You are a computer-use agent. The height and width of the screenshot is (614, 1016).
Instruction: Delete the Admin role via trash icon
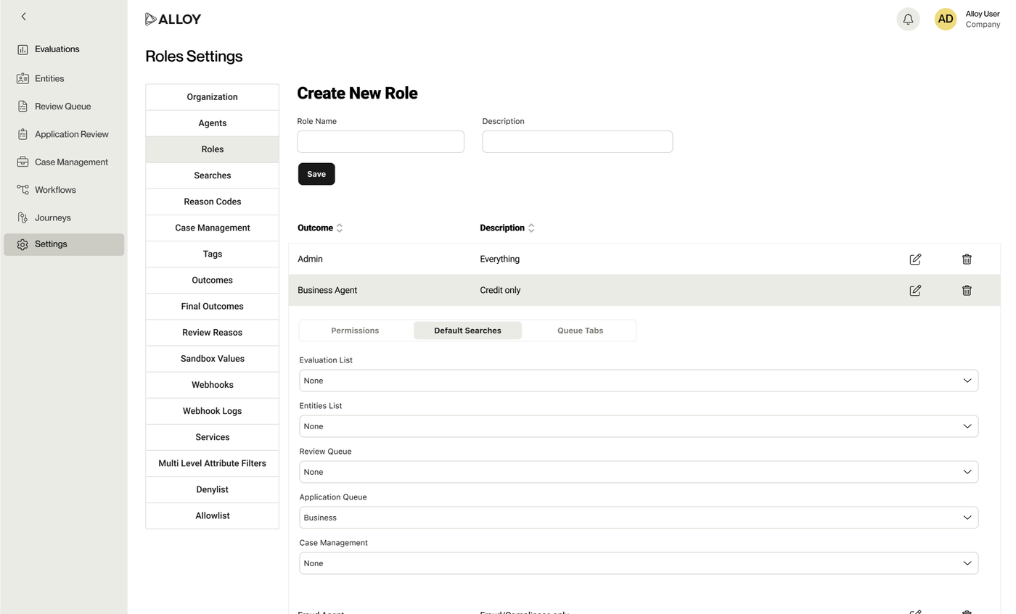[967, 260]
